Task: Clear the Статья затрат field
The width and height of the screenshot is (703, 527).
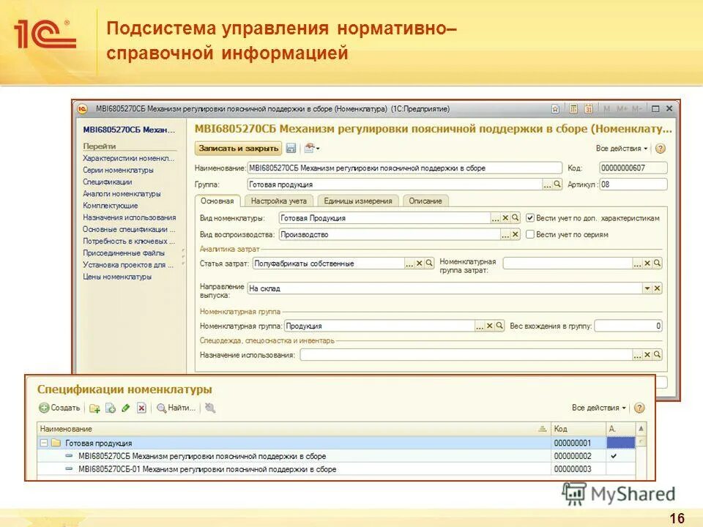Action: point(419,263)
